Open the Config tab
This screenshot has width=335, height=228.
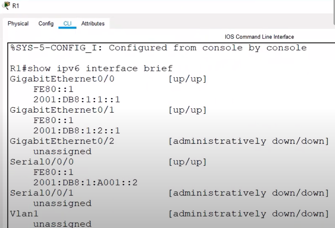click(46, 23)
